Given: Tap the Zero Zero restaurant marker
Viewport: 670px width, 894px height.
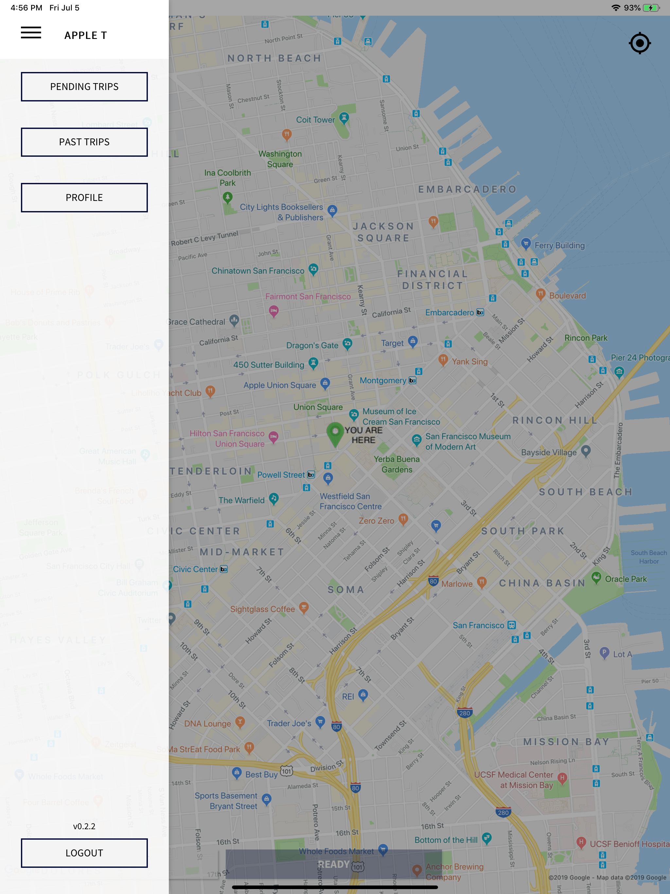Looking at the screenshot, I should (x=403, y=519).
